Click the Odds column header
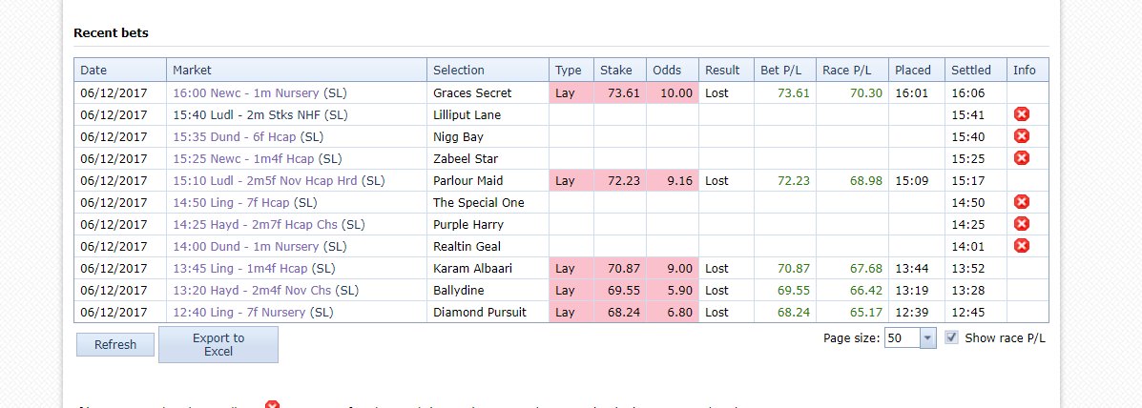Image resolution: width=1142 pixels, height=408 pixels. tap(673, 70)
